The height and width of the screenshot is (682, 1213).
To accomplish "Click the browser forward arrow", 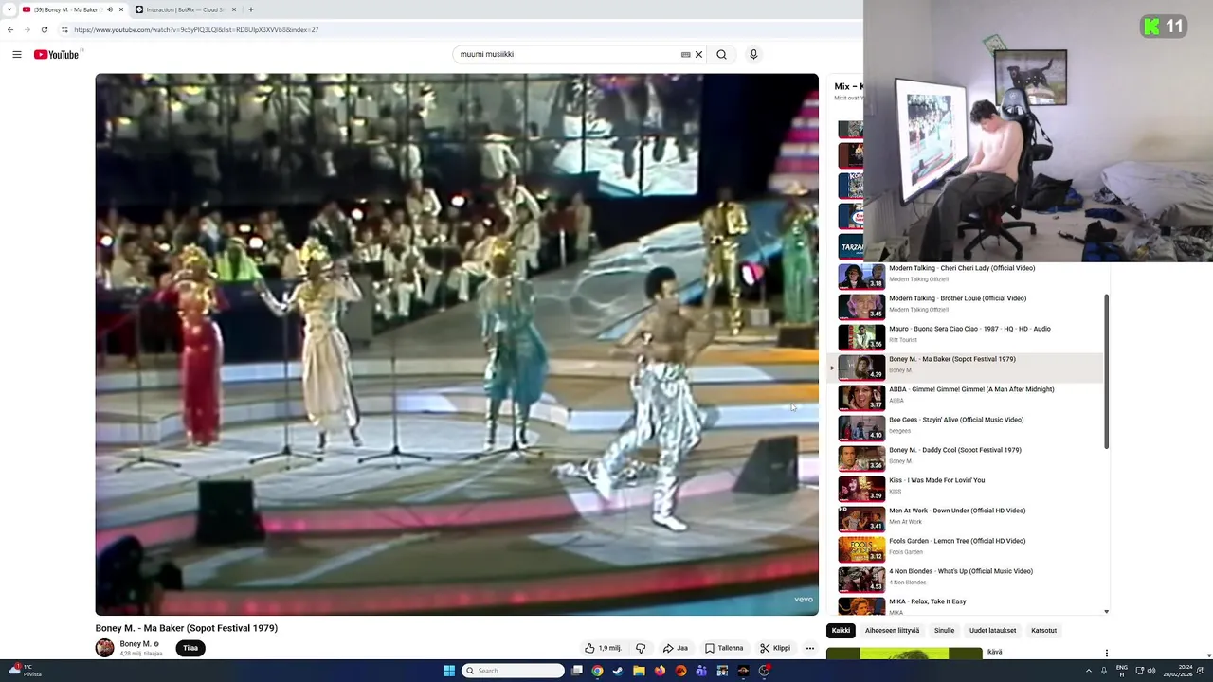I will (x=27, y=29).
